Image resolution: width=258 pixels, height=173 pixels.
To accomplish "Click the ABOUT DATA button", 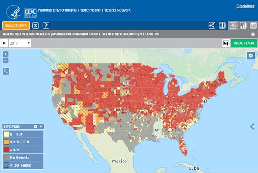I will coord(243,43).
